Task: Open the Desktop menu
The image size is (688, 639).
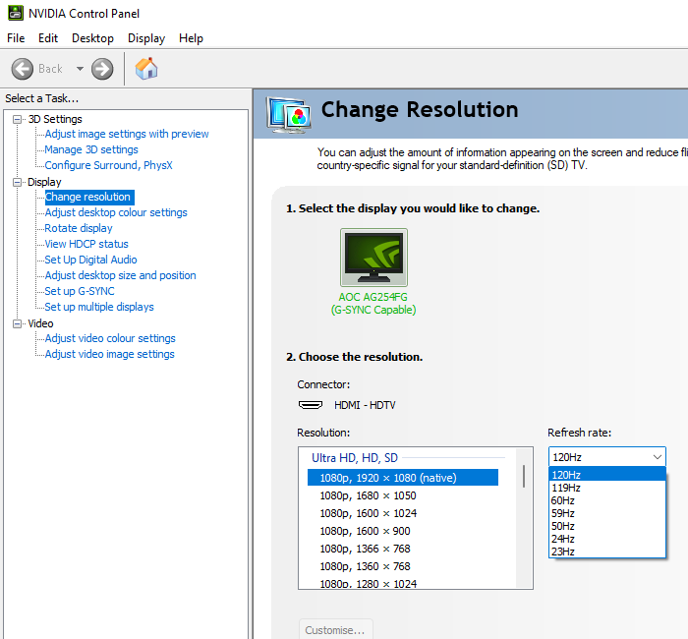Action: (92, 38)
